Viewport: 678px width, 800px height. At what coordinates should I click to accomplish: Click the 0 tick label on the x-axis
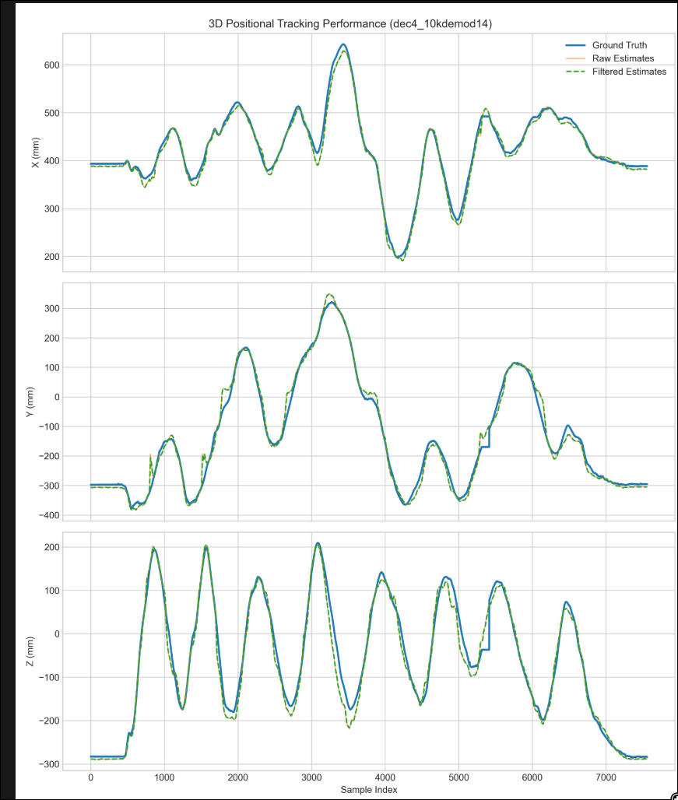(91, 776)
